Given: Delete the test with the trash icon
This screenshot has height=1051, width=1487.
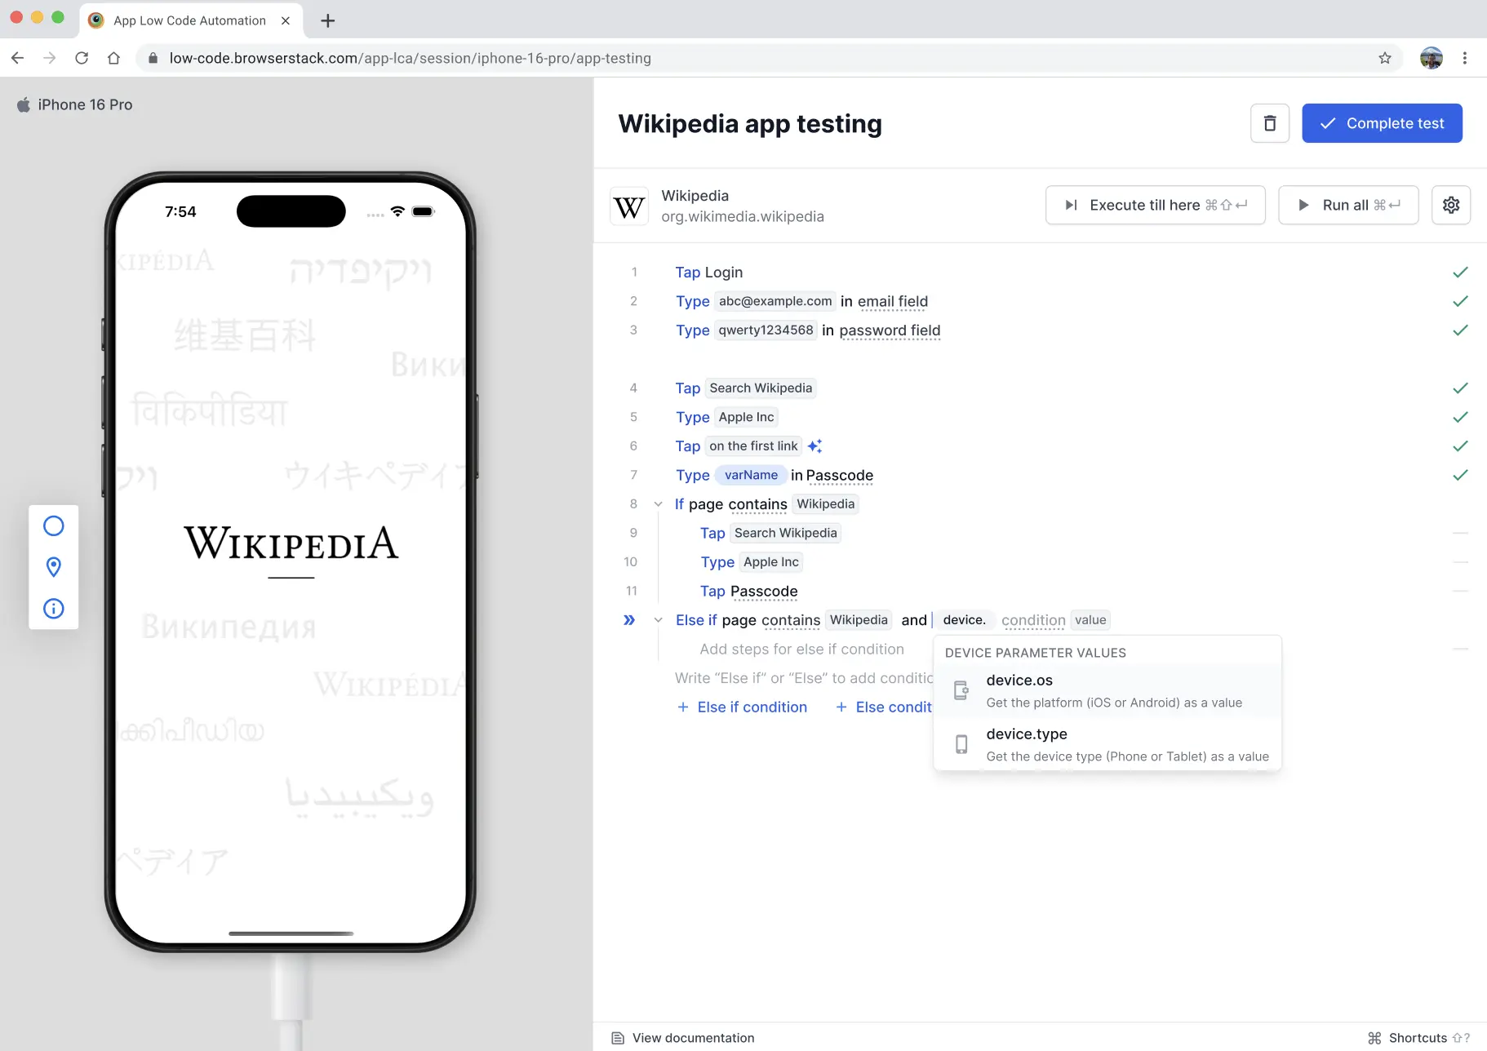Looking at the screenshot, I should (1269, 123).
